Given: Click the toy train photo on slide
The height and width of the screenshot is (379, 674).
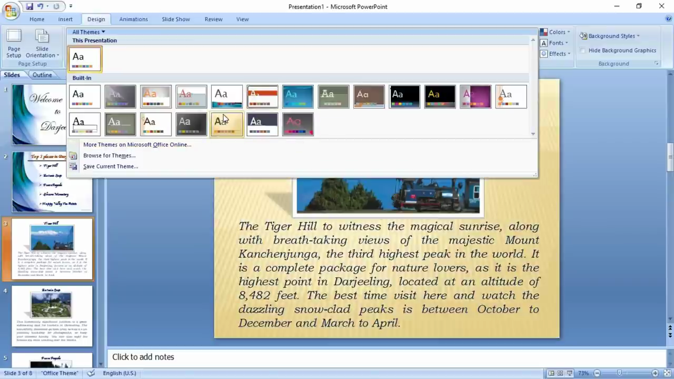Looking at the screenshot, I should [x=388, y=195].
